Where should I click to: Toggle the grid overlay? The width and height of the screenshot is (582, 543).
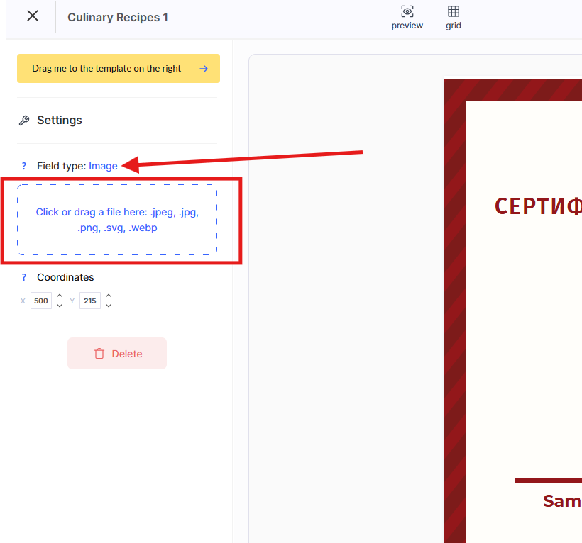click(453, 18)
